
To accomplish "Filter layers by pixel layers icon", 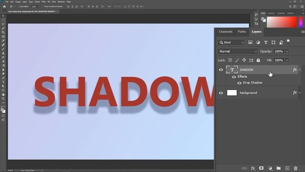I will (x=250, y=43).
